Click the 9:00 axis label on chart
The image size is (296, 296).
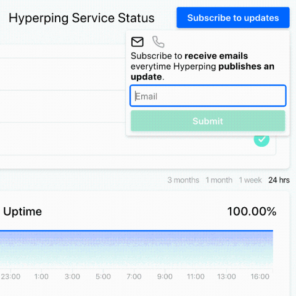click(165, 277)
